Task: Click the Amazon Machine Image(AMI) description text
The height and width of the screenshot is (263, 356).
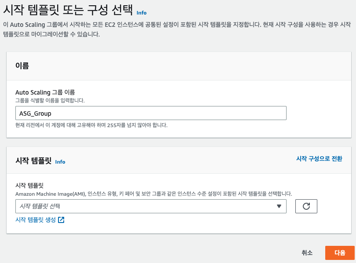Action: (154, 194)
